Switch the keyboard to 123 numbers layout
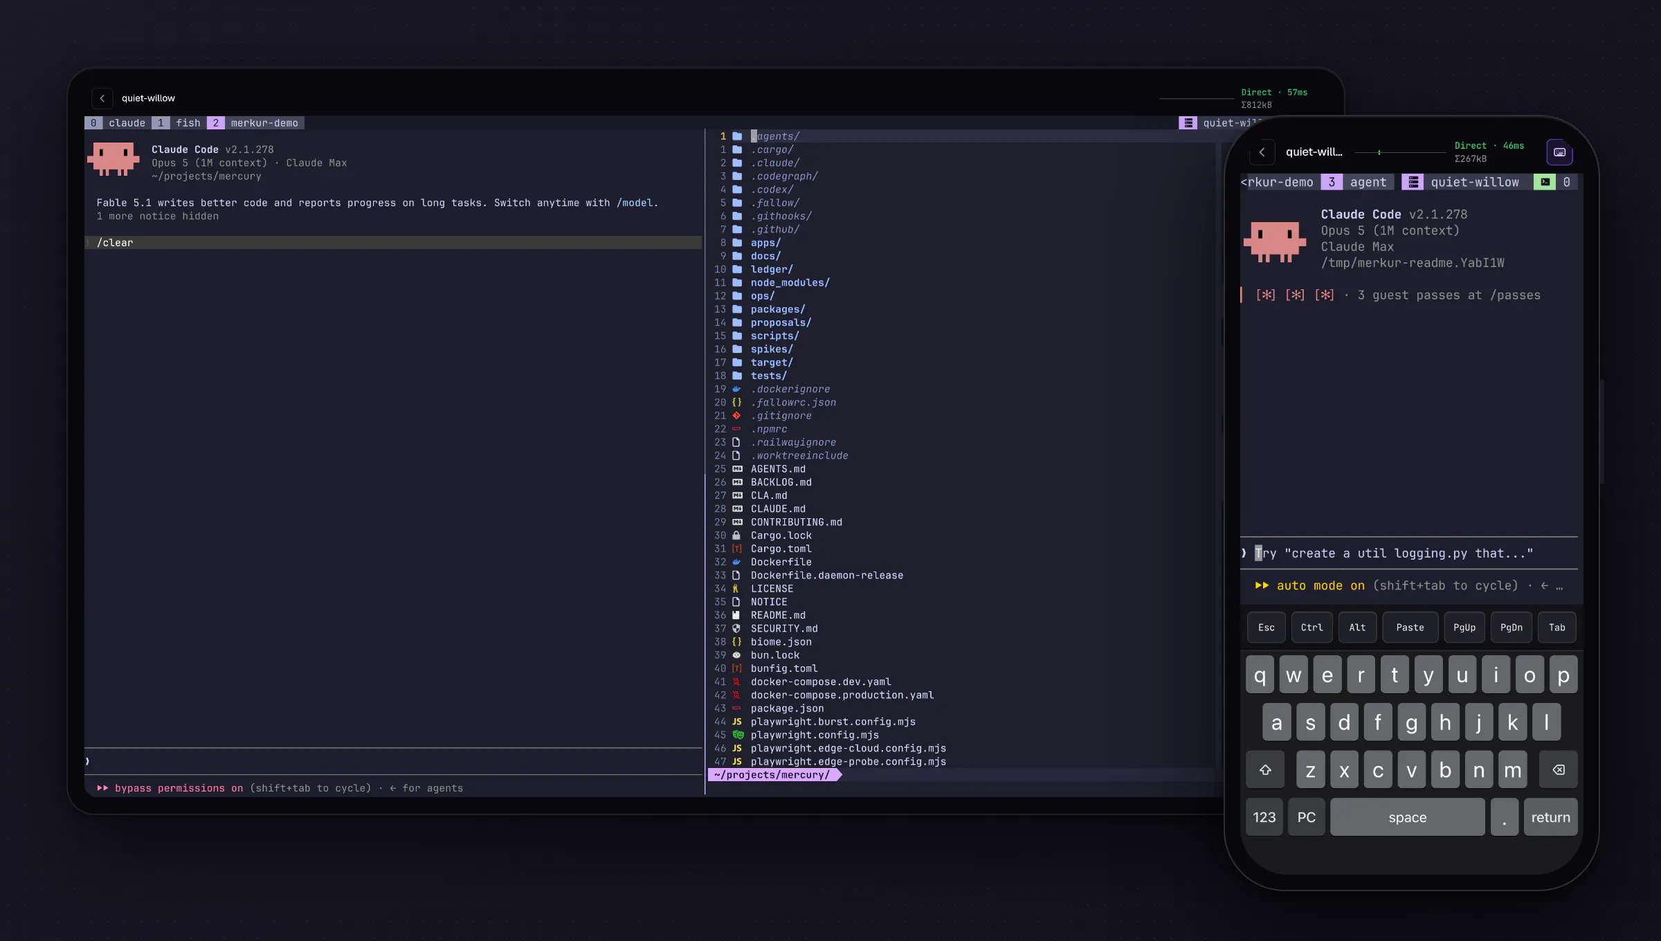The width and height of the screenshot is (1661, 941). tap(1264, 817)
